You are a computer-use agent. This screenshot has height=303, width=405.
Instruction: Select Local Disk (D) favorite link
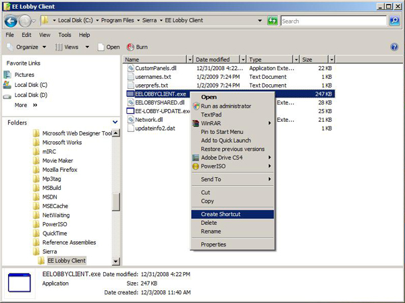tap(30, 95)
